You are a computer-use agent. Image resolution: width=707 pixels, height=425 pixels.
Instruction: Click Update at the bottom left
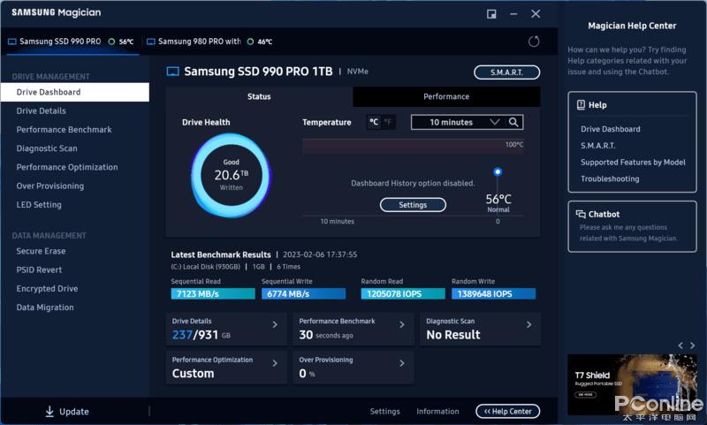click(67, 412)
